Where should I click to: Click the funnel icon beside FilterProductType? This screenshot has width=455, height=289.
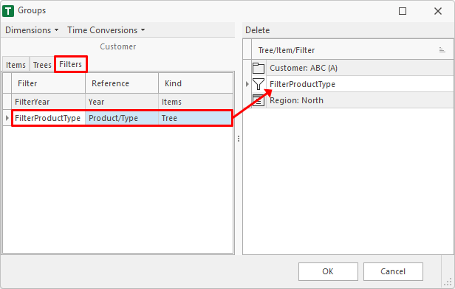click(259, 84)
